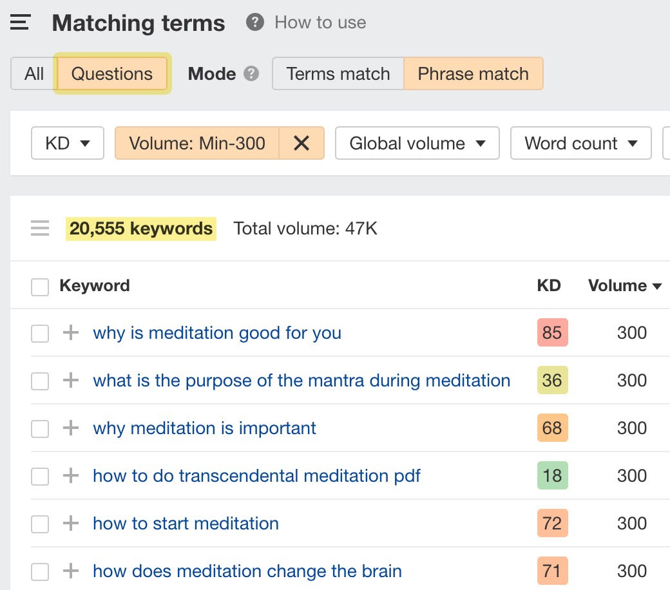Select the checkbox for "how to do transcendental meditation pdf"
Screen dimensions: 670x590
tap(39, 476)
